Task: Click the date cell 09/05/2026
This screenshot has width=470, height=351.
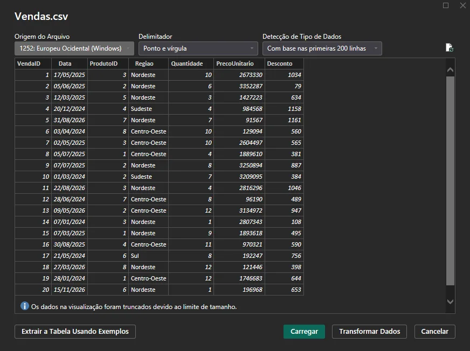Action: click(x=70, y=210)
